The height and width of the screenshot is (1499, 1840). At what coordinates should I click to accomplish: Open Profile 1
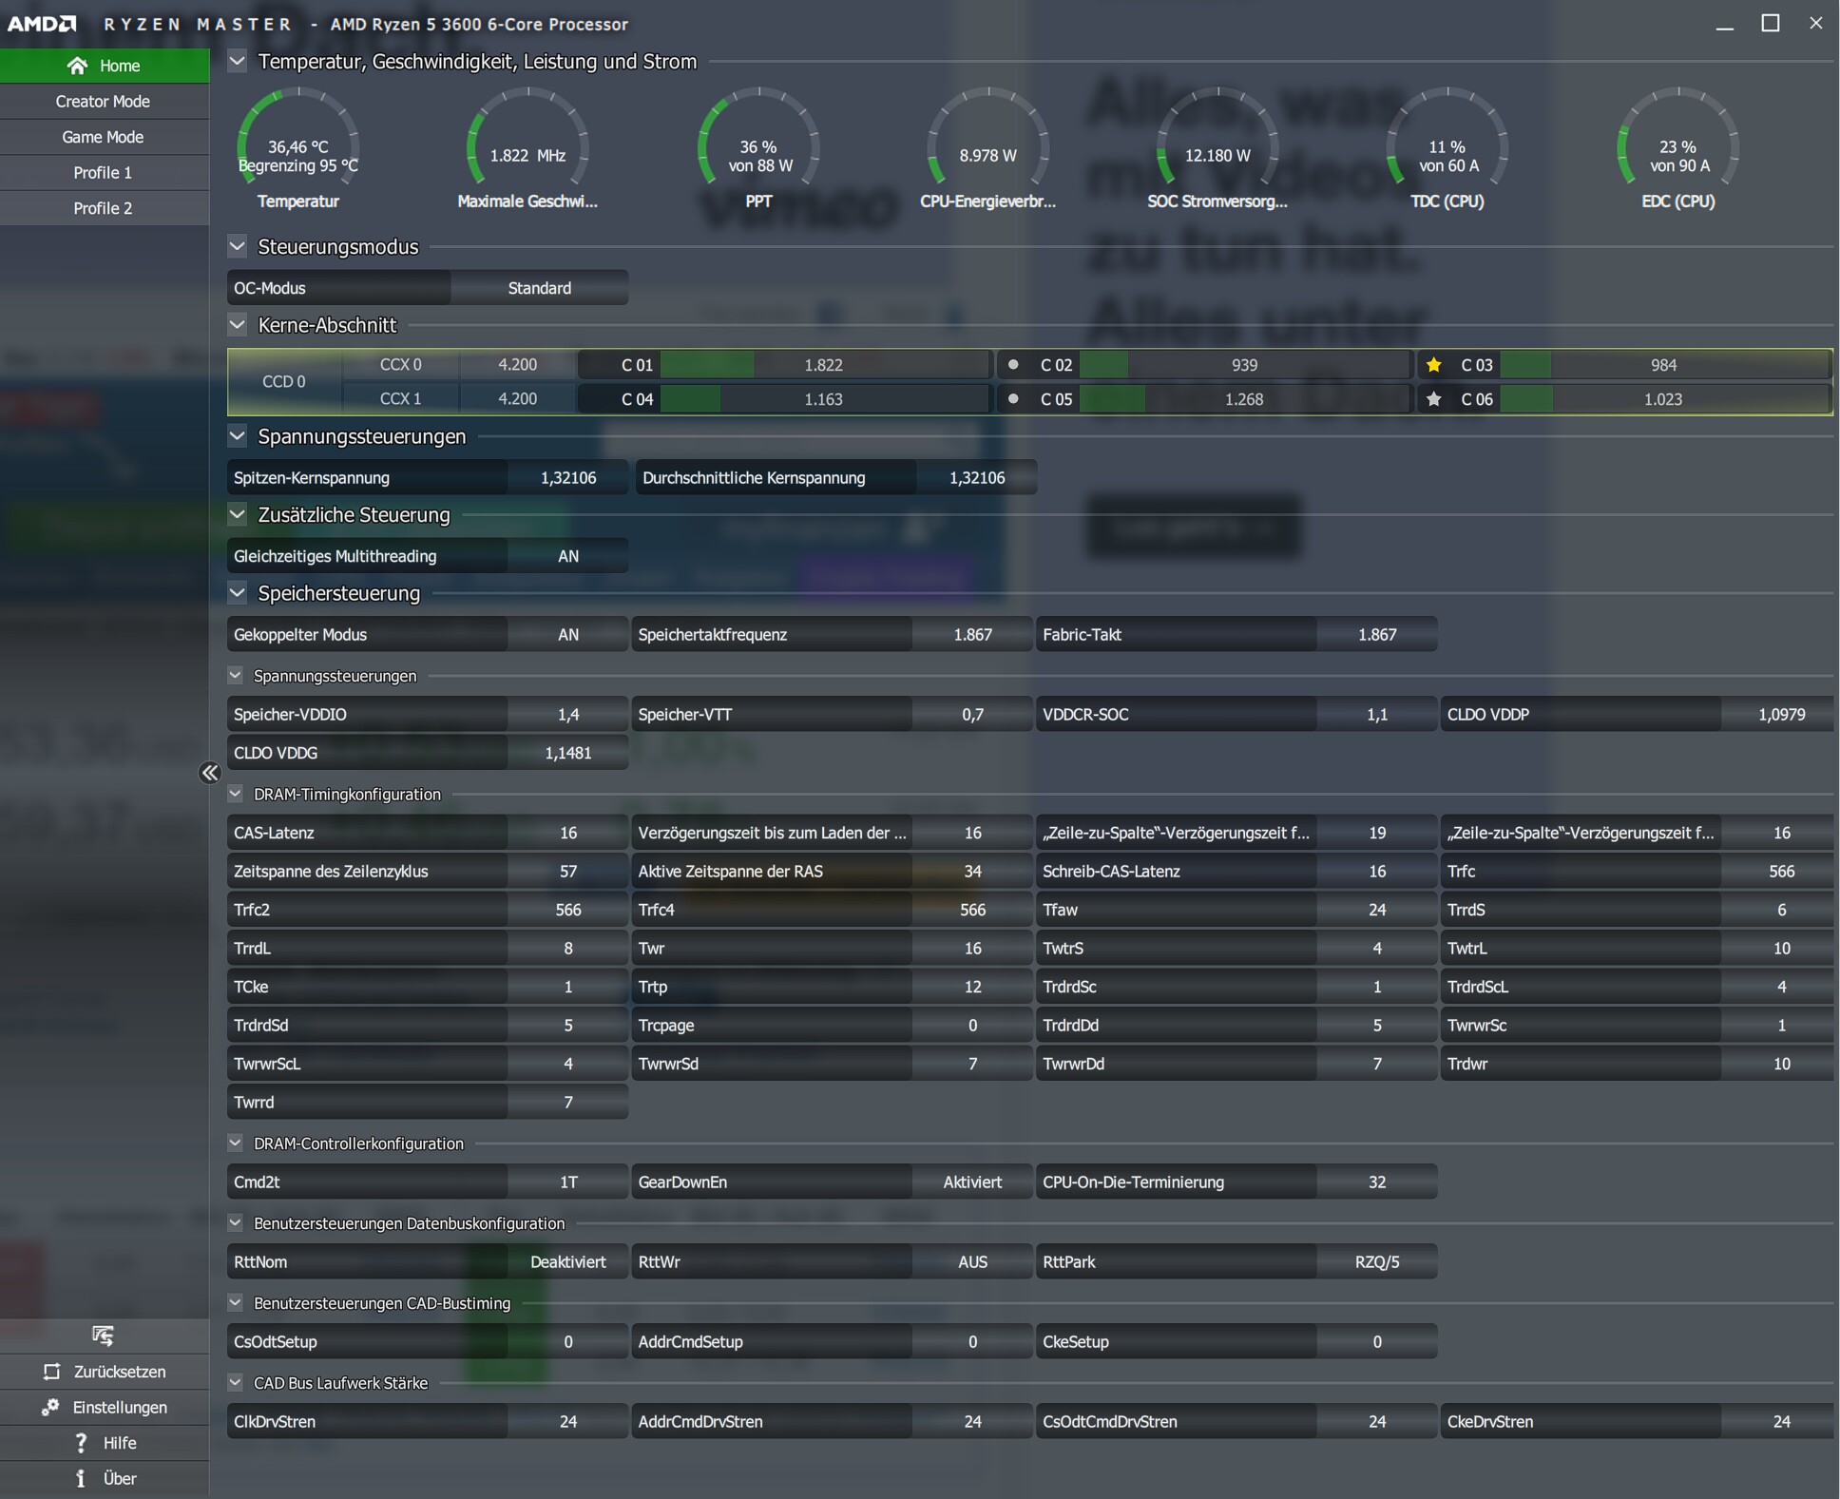coord(103,173)
